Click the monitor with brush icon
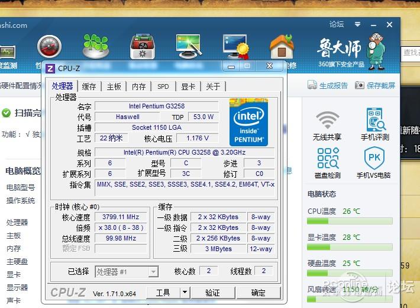 pos(189,46)
